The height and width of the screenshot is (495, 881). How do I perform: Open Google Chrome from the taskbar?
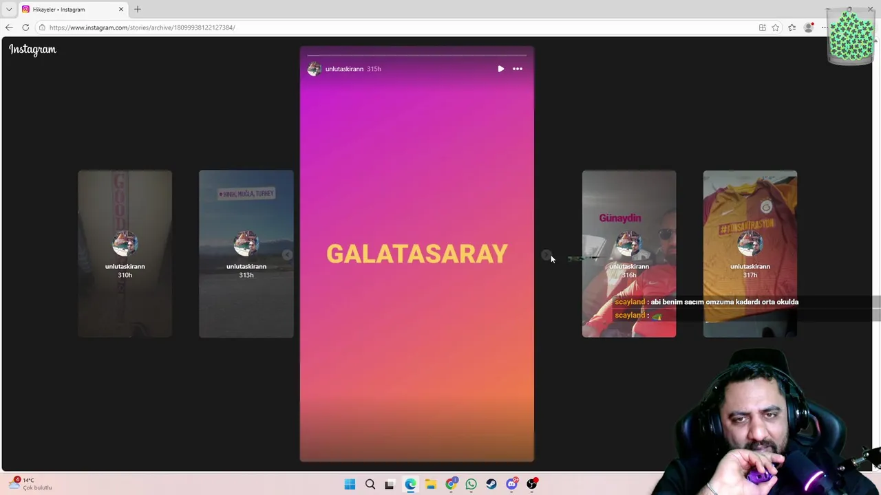[x=451, y=484]
